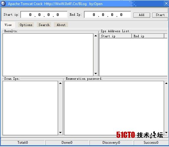This screenshot has width=169, height=147.
Task: Select first octet of Start ip field
Action: click(x=30, y=15)
